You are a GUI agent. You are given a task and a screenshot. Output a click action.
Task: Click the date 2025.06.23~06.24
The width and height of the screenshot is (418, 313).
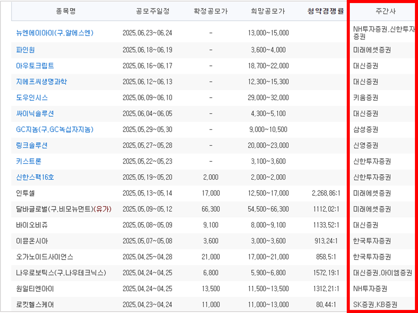(147, 33)
